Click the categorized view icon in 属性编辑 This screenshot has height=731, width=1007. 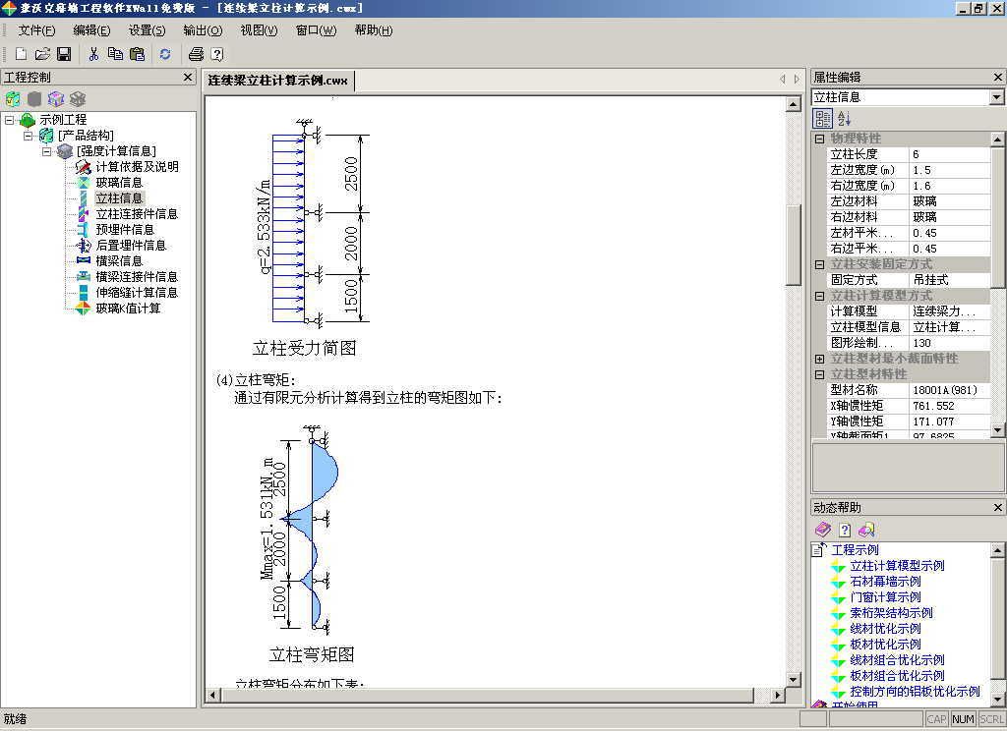[823, 119]
